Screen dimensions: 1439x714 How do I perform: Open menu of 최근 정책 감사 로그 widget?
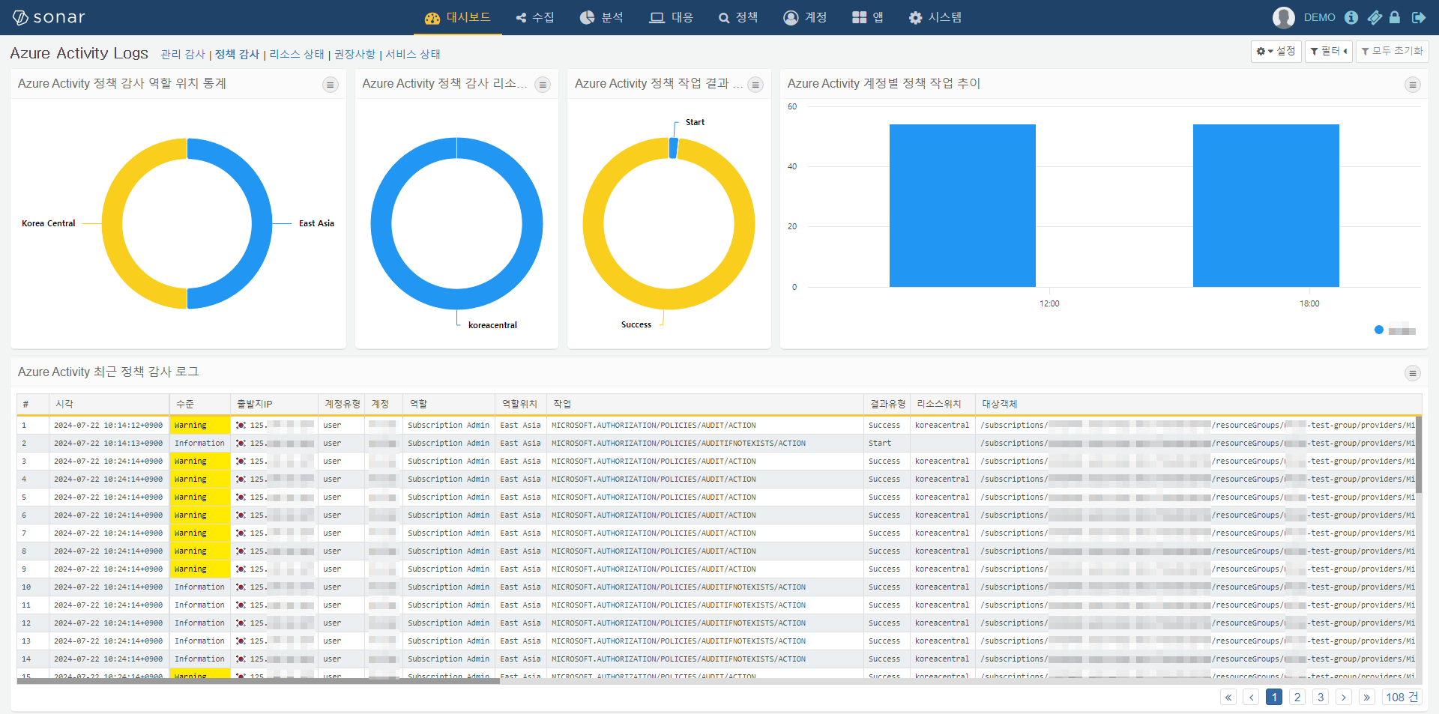click(1413, 373)
